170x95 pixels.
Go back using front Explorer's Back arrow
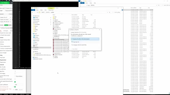tap(32, 12)
